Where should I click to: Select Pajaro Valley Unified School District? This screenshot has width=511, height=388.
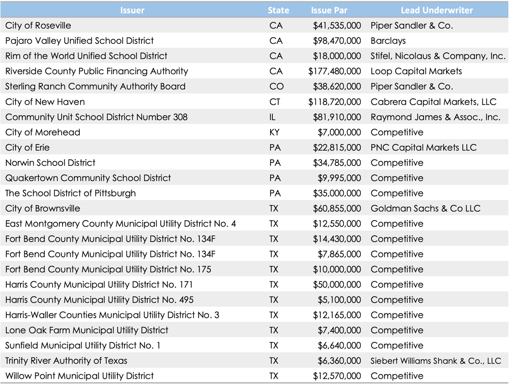pos(79,41)
